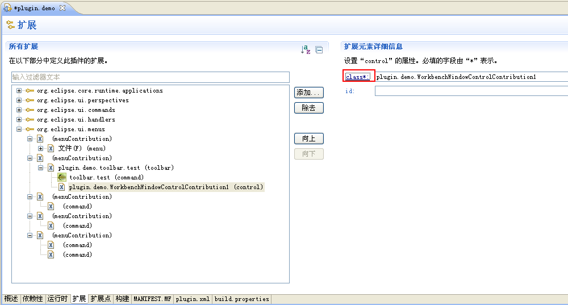The image size is (568, 305).
Task: Click the class text field
Action: point(471,77)
